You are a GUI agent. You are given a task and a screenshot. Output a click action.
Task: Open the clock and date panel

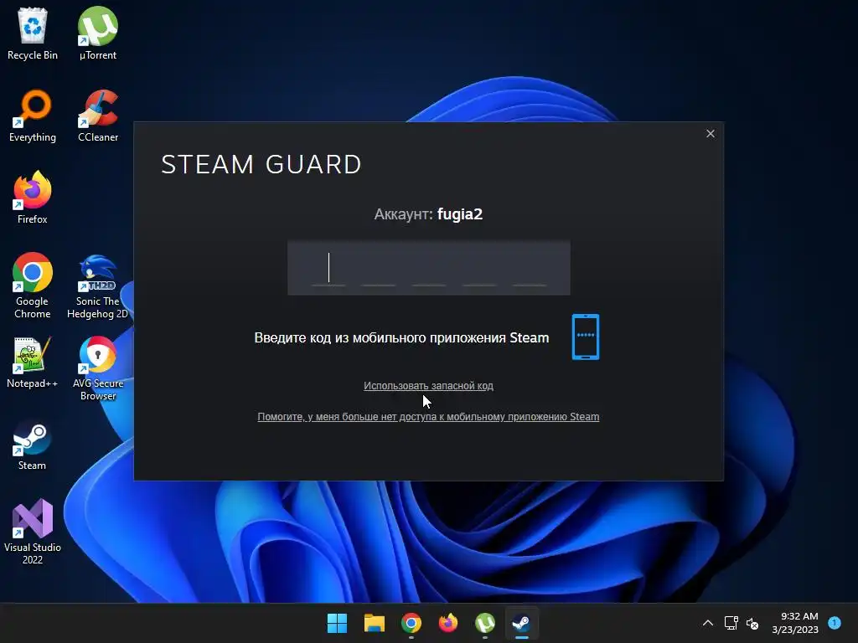coord(795,623)
